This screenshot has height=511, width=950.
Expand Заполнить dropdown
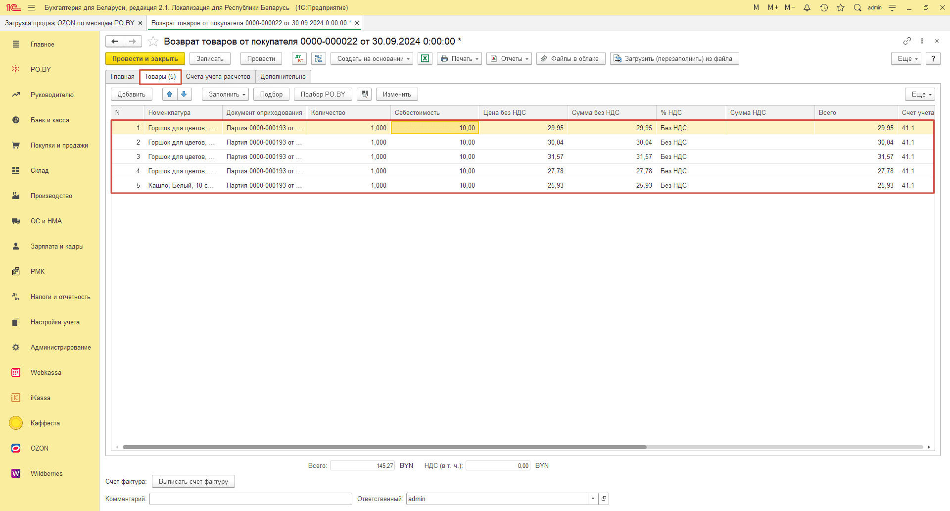(x=225, y=94)
